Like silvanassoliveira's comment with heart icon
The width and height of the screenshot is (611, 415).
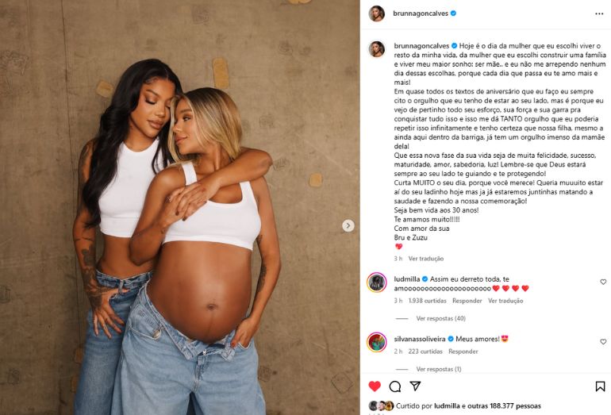click(603, 341)
